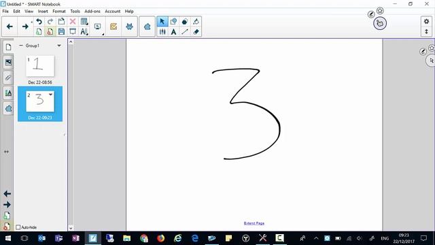Insert a table from the toolbar
This screenshot has width=435, height=245.
pyautogui.click(x=84, y=21)
